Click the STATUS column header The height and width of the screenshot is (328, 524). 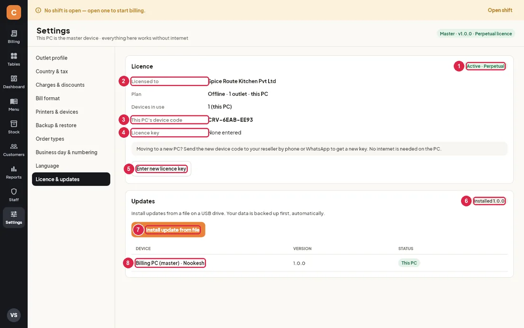click(406, 248)
